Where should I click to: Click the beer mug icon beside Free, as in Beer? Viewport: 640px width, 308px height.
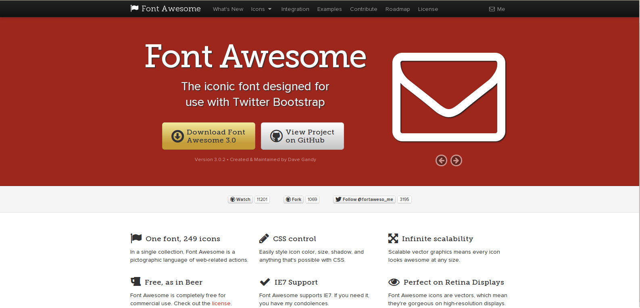pos(136,281)
